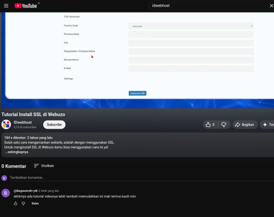The image size is (274, 217).
Task: Click the 0 Komentar heading
Action: [14, 166]
